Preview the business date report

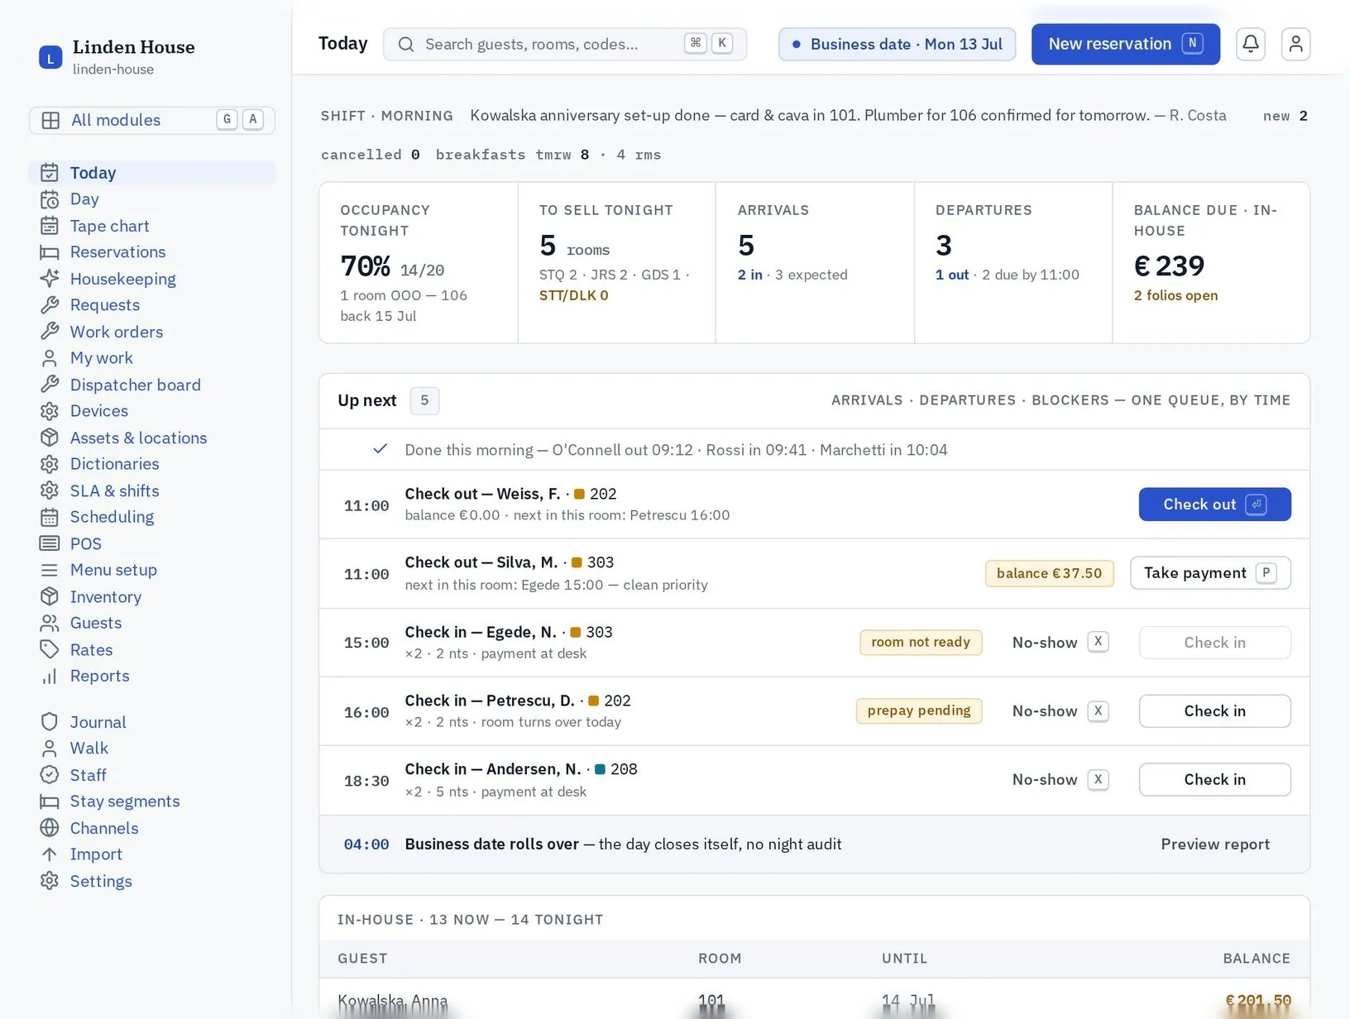pyautogui.click(x=1215, y=844)
